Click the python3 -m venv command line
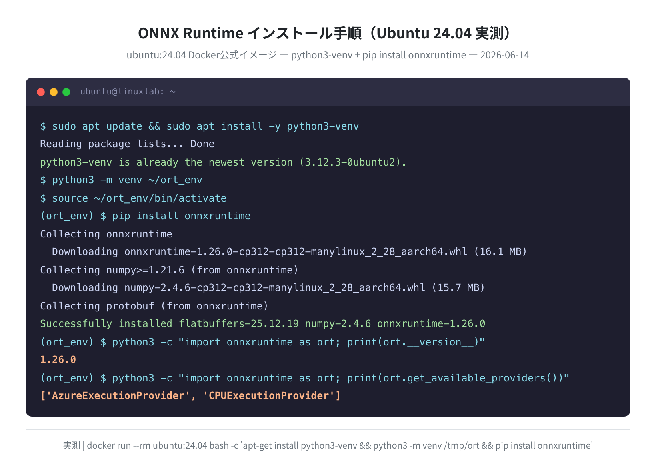Image resolution: width=656 pixels, height=467 pixels. tap(121, 180)
